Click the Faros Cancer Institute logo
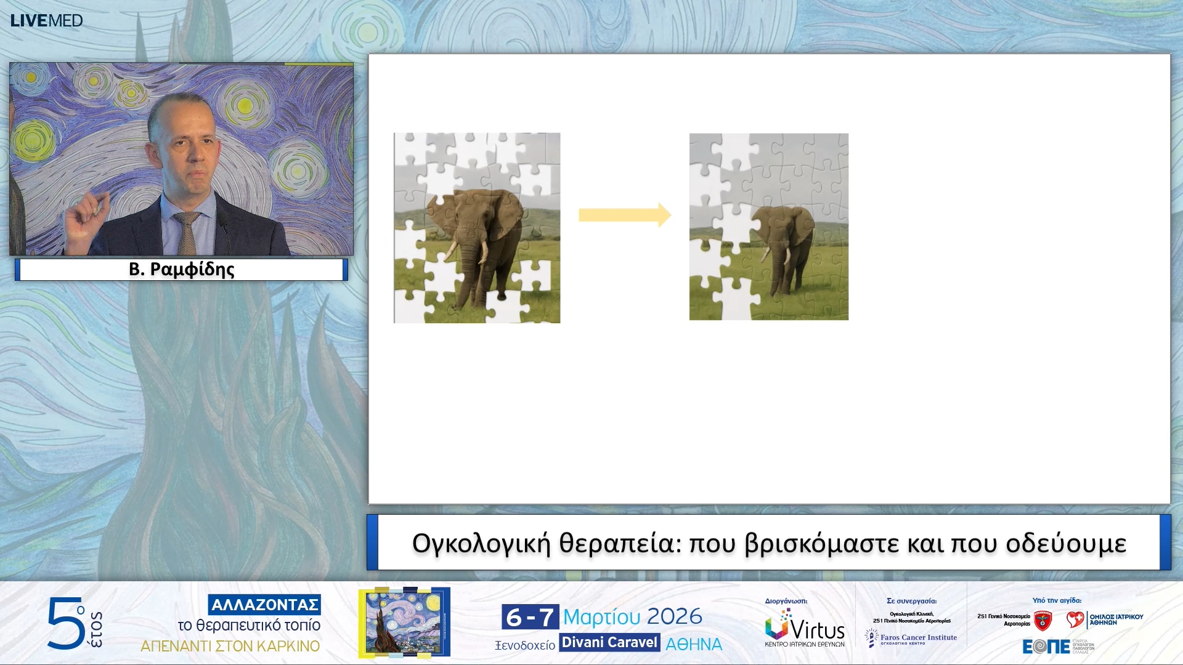Screen dimensions: 1183x665 point(911,638)
